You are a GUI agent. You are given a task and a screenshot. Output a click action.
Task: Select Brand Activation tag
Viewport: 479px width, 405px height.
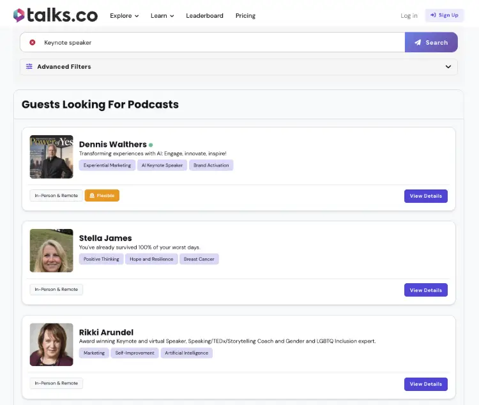coord(211,165)
